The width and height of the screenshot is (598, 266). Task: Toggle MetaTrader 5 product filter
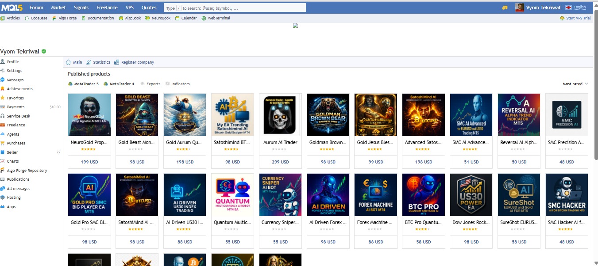pos(83,84)
